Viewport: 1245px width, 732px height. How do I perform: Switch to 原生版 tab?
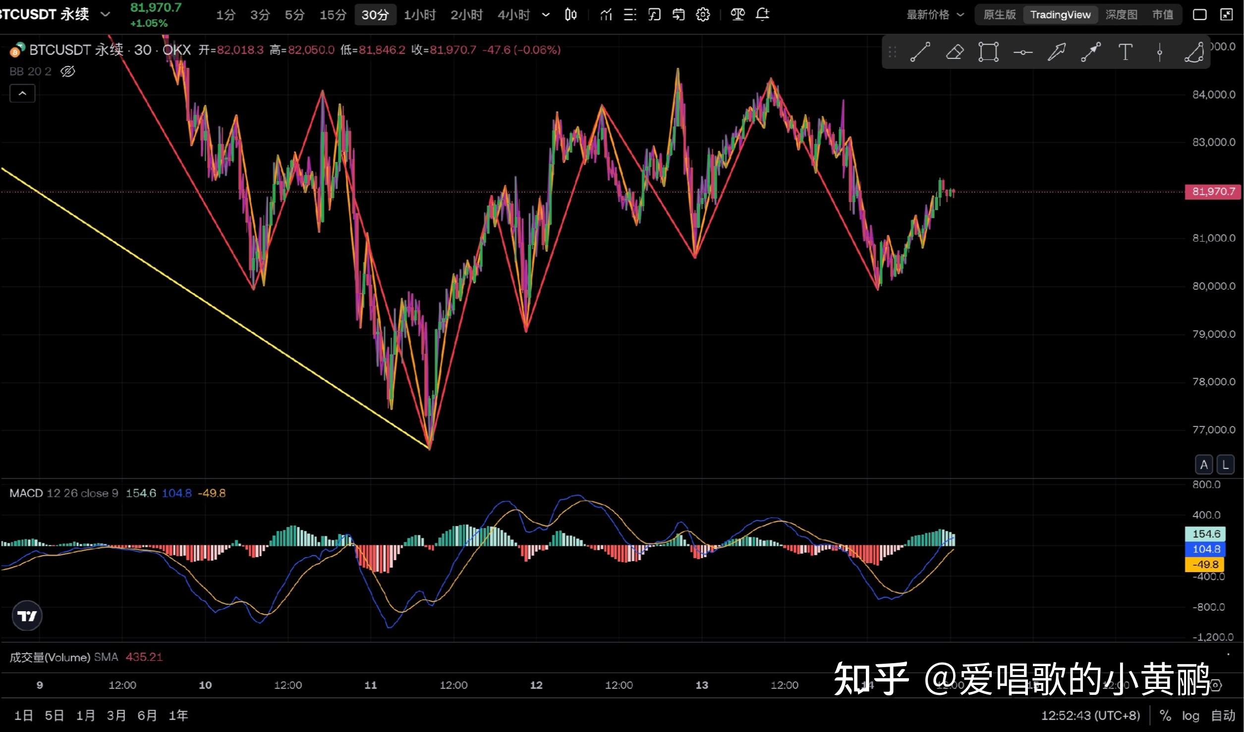[x=999, y=15]
